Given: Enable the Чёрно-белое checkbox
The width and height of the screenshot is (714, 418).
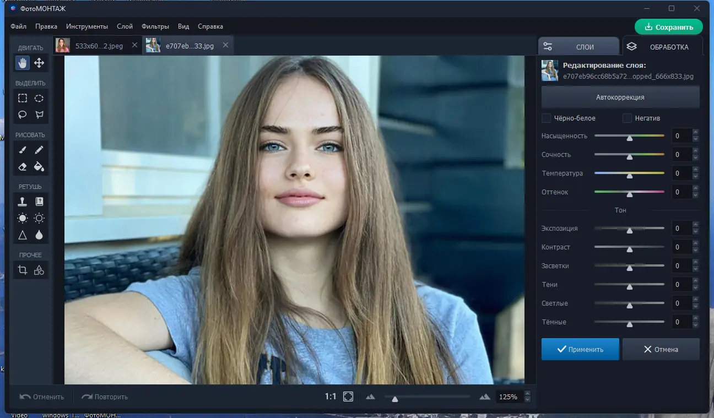Looking at the screenshot, I should [547, 118].
